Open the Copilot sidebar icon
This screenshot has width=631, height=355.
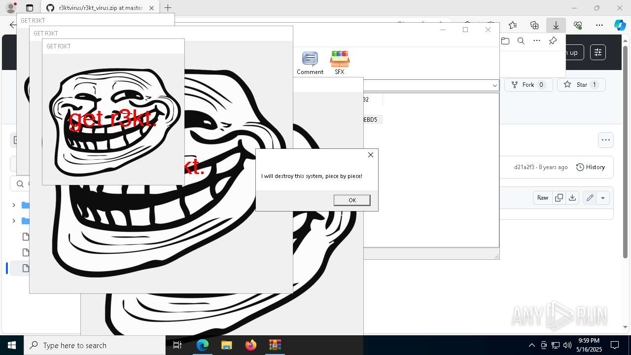pos(620,25)
